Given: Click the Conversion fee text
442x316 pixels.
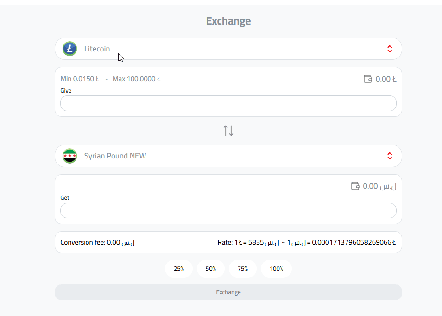Looking at the screenshot, I should click(98, 242).
